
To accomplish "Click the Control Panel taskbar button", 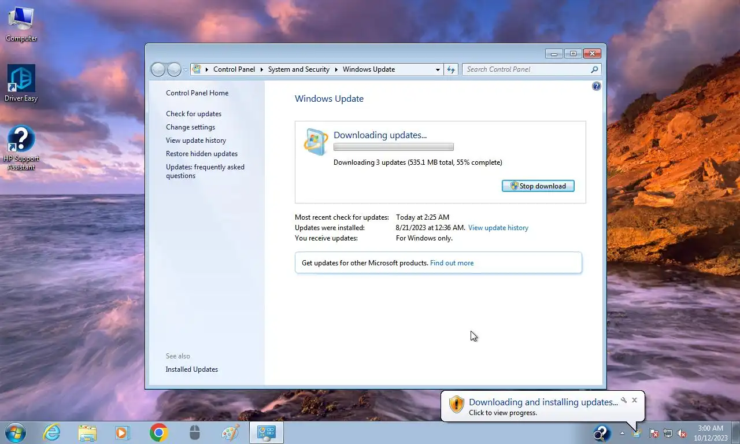I will point(267,433).
